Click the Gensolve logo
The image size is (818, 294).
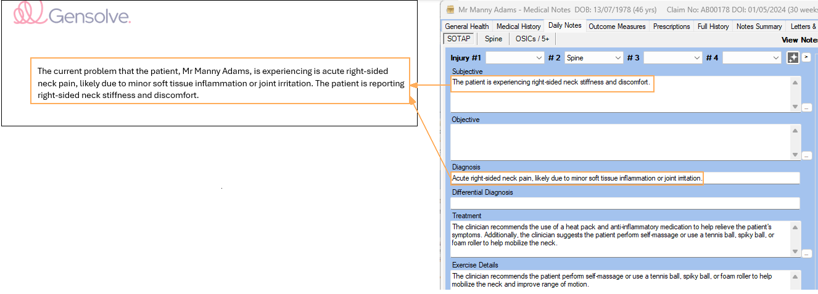pyautogui.click(x=72, y=14)
